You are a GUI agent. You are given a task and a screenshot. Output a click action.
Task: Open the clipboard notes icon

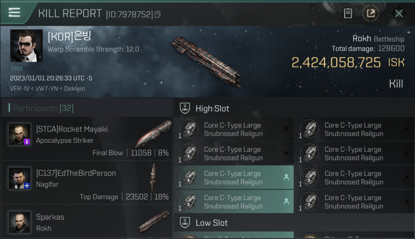(348, 13)
